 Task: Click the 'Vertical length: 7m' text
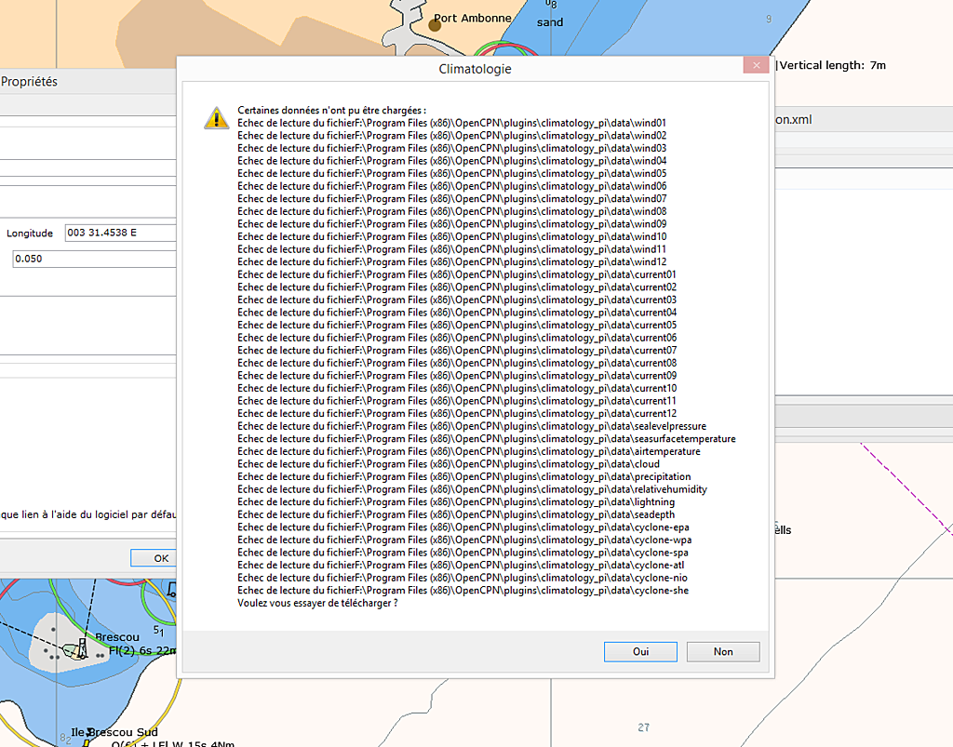click(833, 65)
